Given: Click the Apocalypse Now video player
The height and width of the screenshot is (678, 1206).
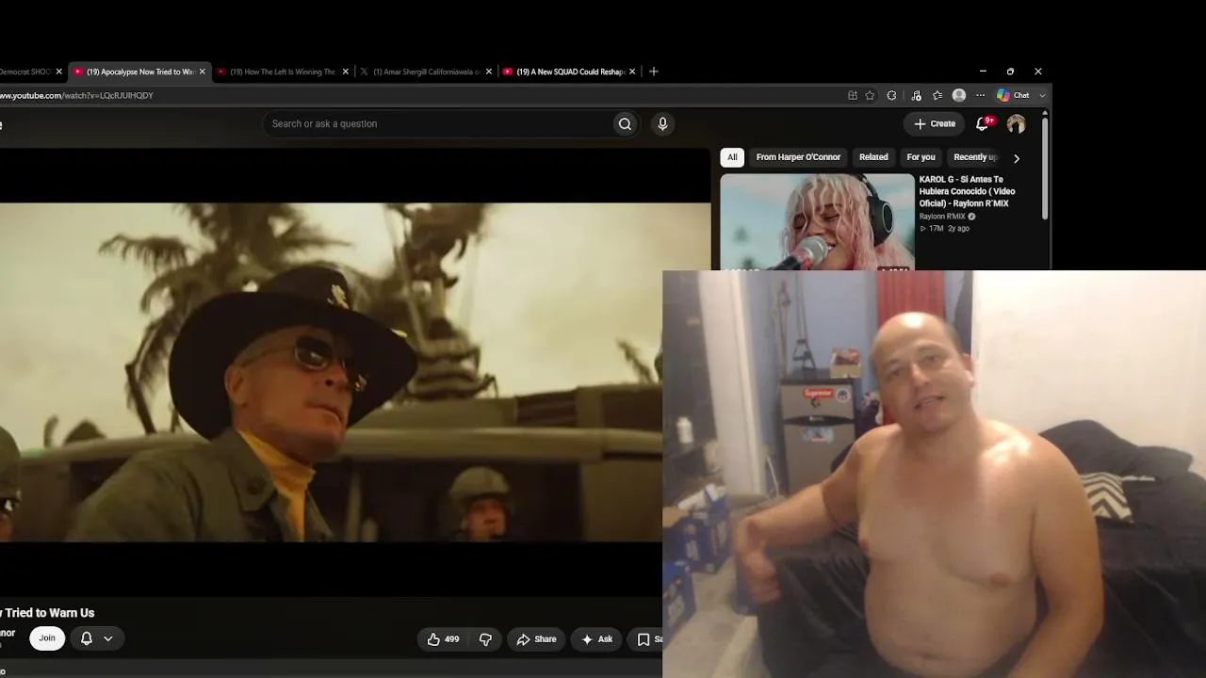Looking at the screenshot, I should pos(355,372).
